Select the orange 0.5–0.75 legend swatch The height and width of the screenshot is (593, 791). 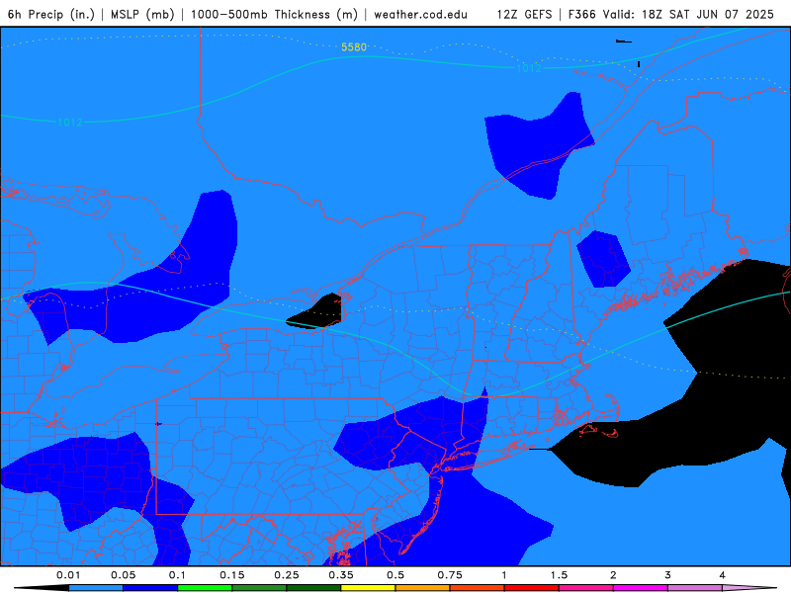tap(423, 588)
